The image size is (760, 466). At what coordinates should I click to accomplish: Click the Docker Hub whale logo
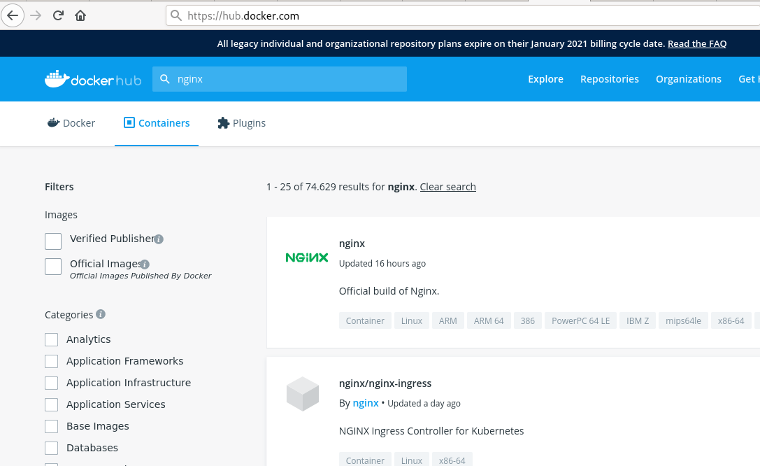(56, 79)
